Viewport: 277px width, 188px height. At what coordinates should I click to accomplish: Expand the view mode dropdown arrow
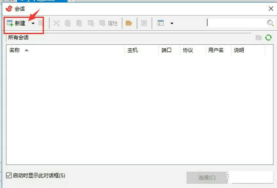coord(172,23)
